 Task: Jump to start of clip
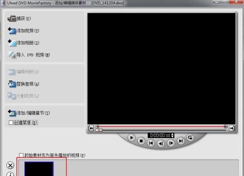click(x=151, y=143)
